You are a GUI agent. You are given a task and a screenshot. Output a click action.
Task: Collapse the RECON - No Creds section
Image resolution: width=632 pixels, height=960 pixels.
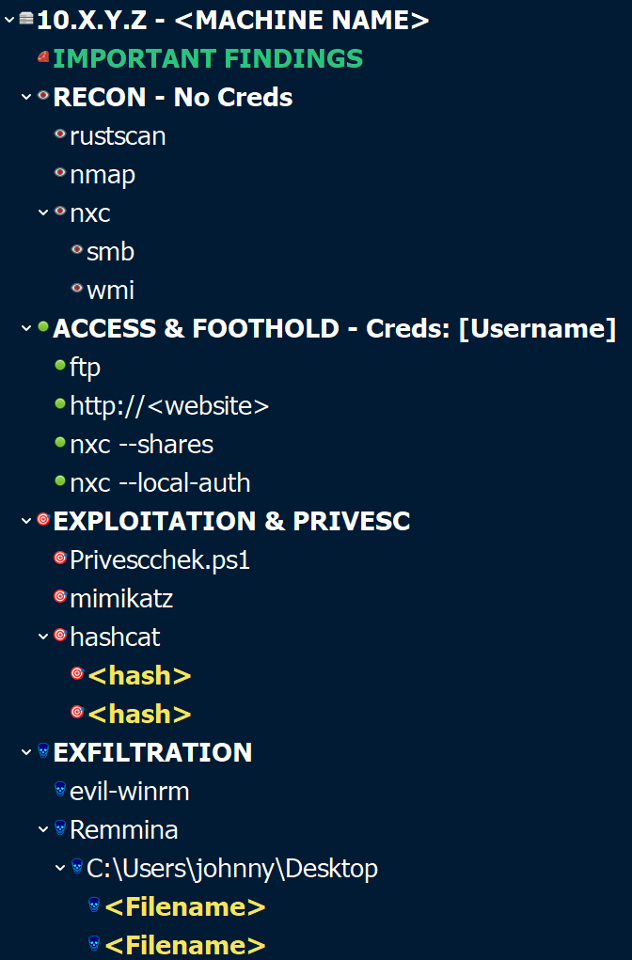[26, 97]
